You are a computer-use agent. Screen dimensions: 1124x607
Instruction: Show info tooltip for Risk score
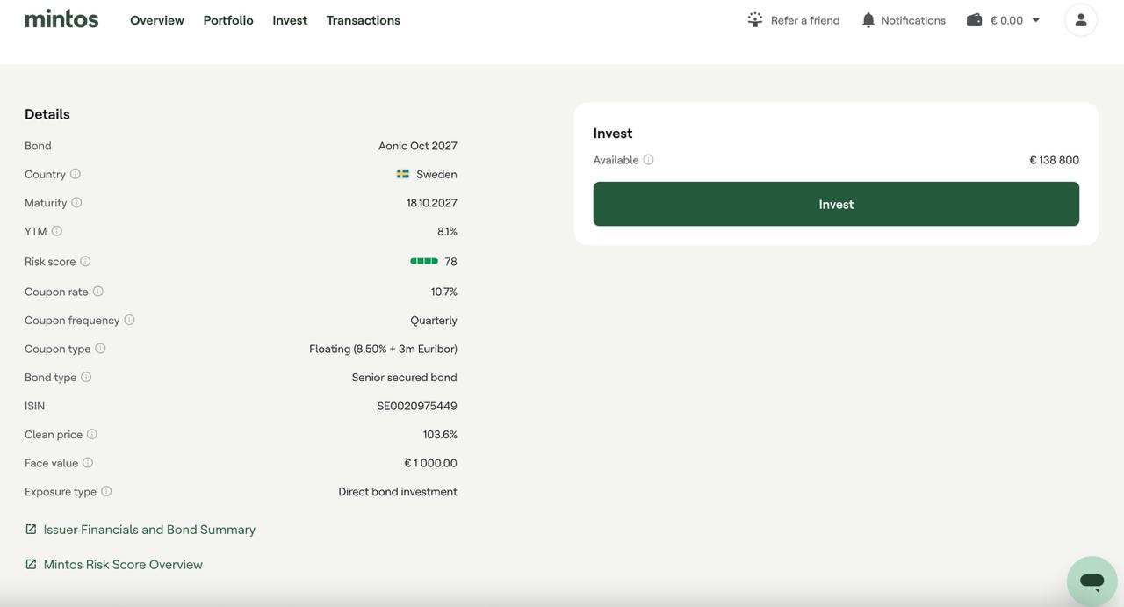[x=85, y=261]
